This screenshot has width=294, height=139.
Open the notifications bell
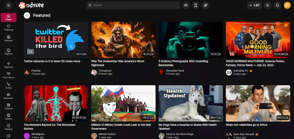point(277,5)
